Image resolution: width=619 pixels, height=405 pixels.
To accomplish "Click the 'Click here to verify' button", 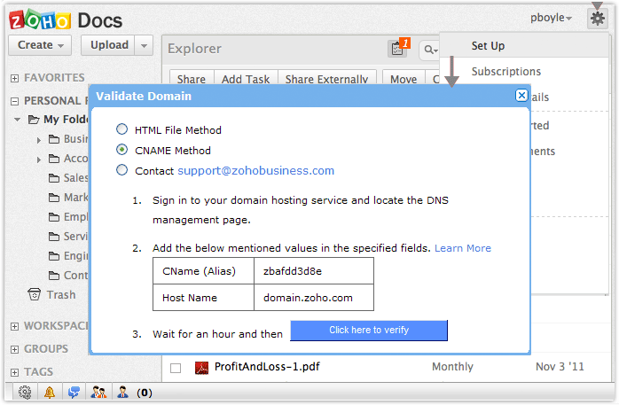I will 369,330.
